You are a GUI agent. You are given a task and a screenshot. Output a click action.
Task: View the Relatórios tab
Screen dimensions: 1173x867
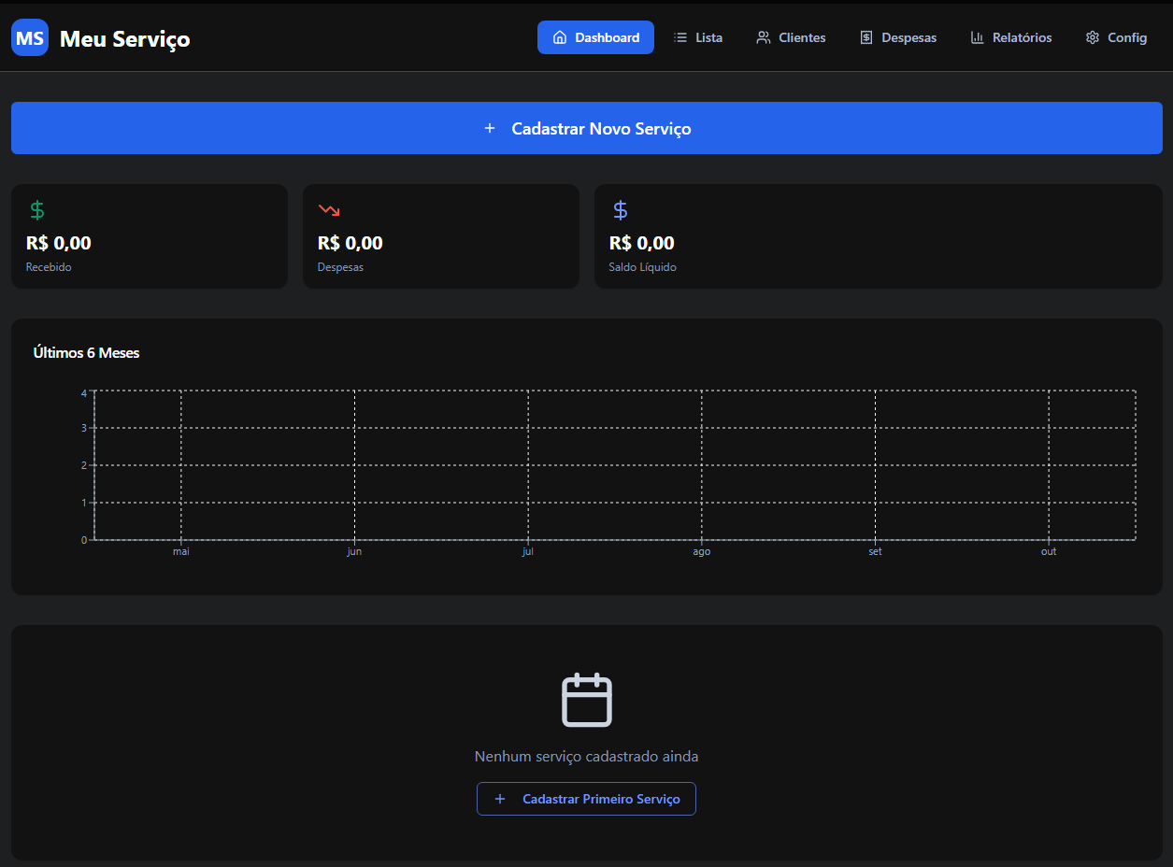pyautogui.click(x=1011, y=37)
